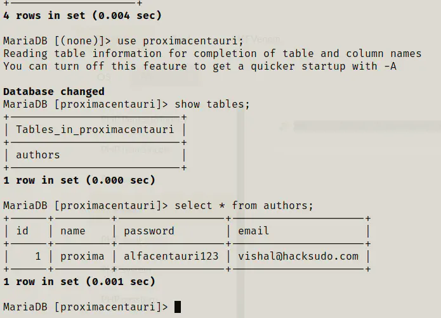Screen dimensions: 441x318
Task: Click the "email" column header
Action: [254, 231]
